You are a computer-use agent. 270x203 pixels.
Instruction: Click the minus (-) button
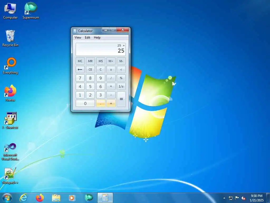pos(111,95)
